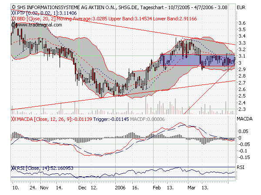Click the blue shaded consolidation rectangle
This screenshot has width=261, height=195.
click(197, 60)
